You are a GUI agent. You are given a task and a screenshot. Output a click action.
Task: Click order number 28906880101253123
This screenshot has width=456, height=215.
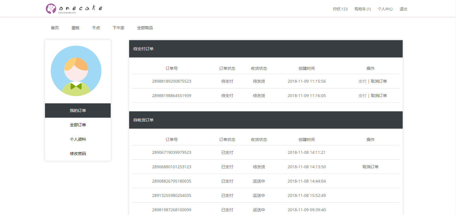172,167
